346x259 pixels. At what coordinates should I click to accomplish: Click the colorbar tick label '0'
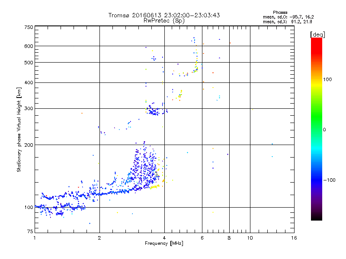tap(324, 130)
